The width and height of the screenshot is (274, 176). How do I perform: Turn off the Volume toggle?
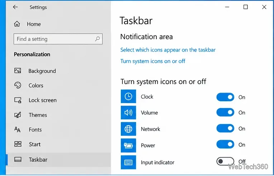pos(225,112)
